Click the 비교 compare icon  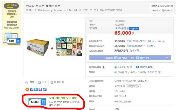[x=40, y=82]
